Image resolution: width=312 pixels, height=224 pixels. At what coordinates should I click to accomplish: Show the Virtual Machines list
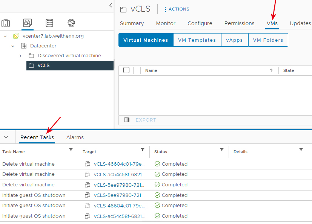[146, 40]
